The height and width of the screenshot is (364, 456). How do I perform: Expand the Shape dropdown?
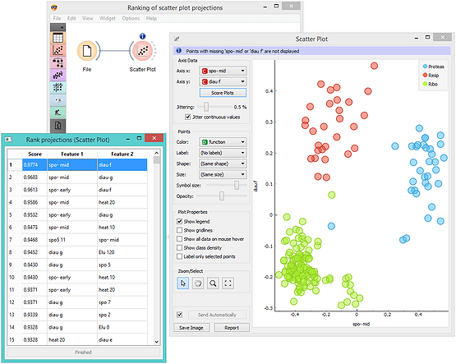coord(223,164)
